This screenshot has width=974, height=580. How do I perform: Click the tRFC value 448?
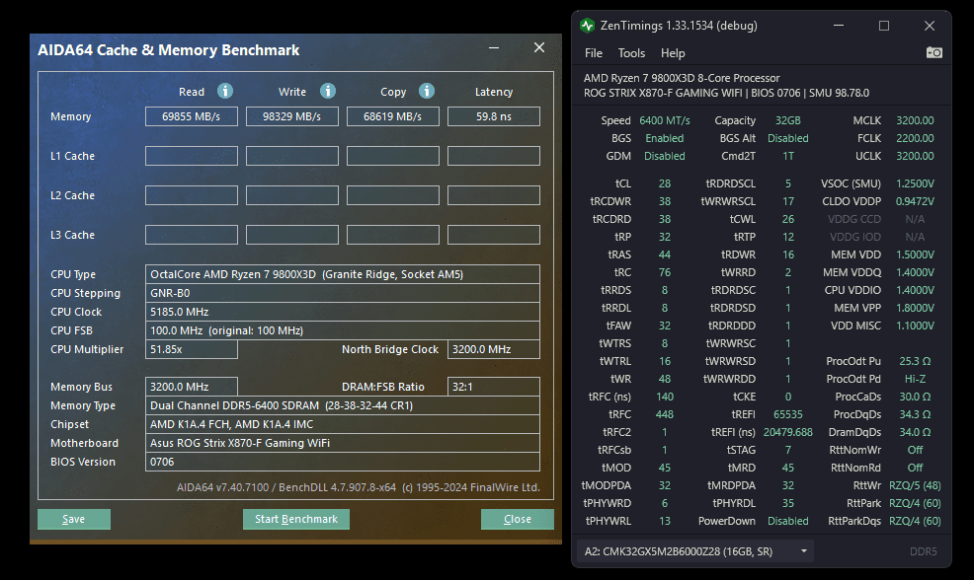click(x=665, y=414)
